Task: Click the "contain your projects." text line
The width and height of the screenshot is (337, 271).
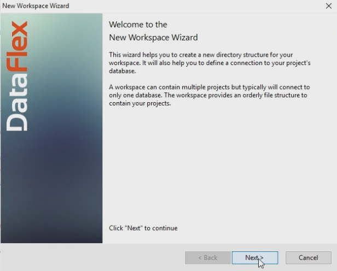Action: 140,103
